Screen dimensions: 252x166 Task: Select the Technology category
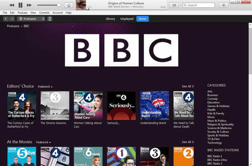[215, 143]
